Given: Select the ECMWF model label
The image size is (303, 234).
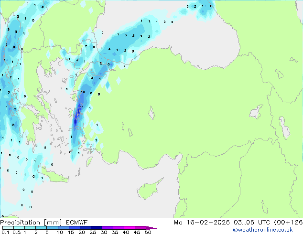Looking at the screenshot, I should pyautogui.click(x=77, y=223).
